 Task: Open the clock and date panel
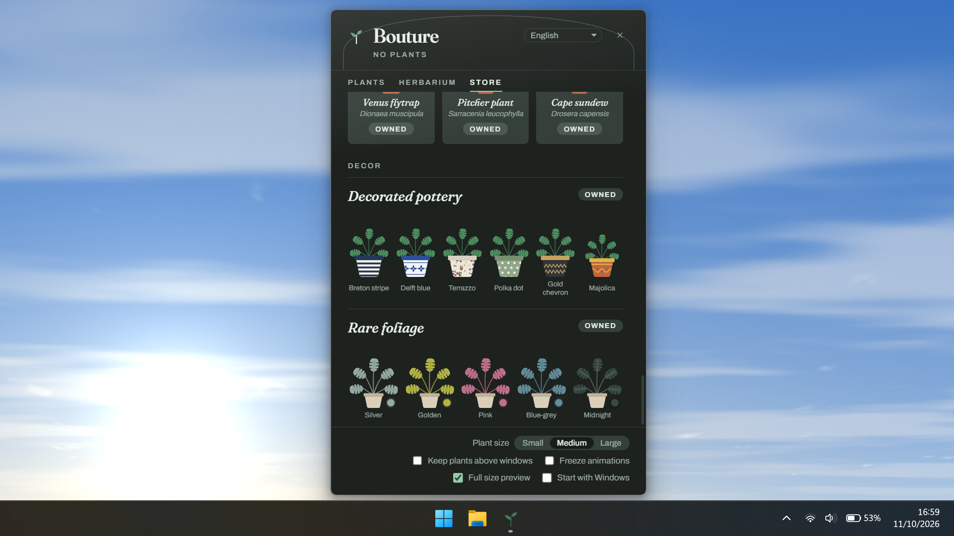click(x=916, y=518)
